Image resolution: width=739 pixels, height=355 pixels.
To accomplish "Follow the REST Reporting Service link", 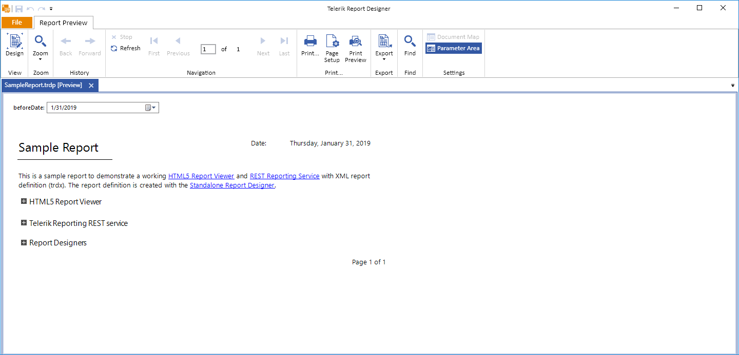I will (x=285, y=176).
